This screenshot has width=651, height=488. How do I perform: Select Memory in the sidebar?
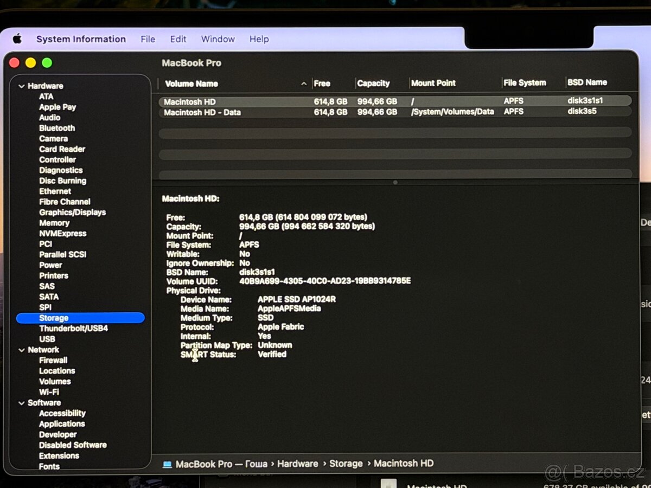coord(54,223)
